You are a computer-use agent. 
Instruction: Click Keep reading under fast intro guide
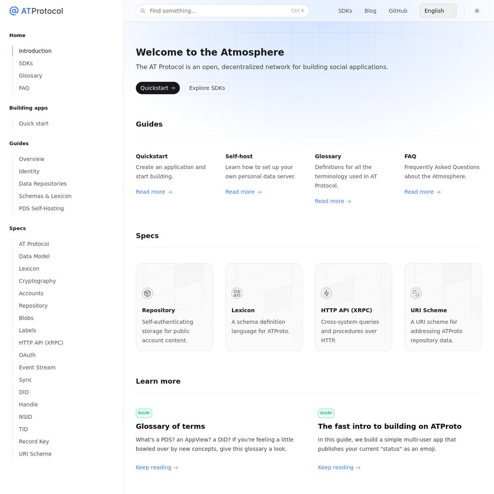coord(339,467)
